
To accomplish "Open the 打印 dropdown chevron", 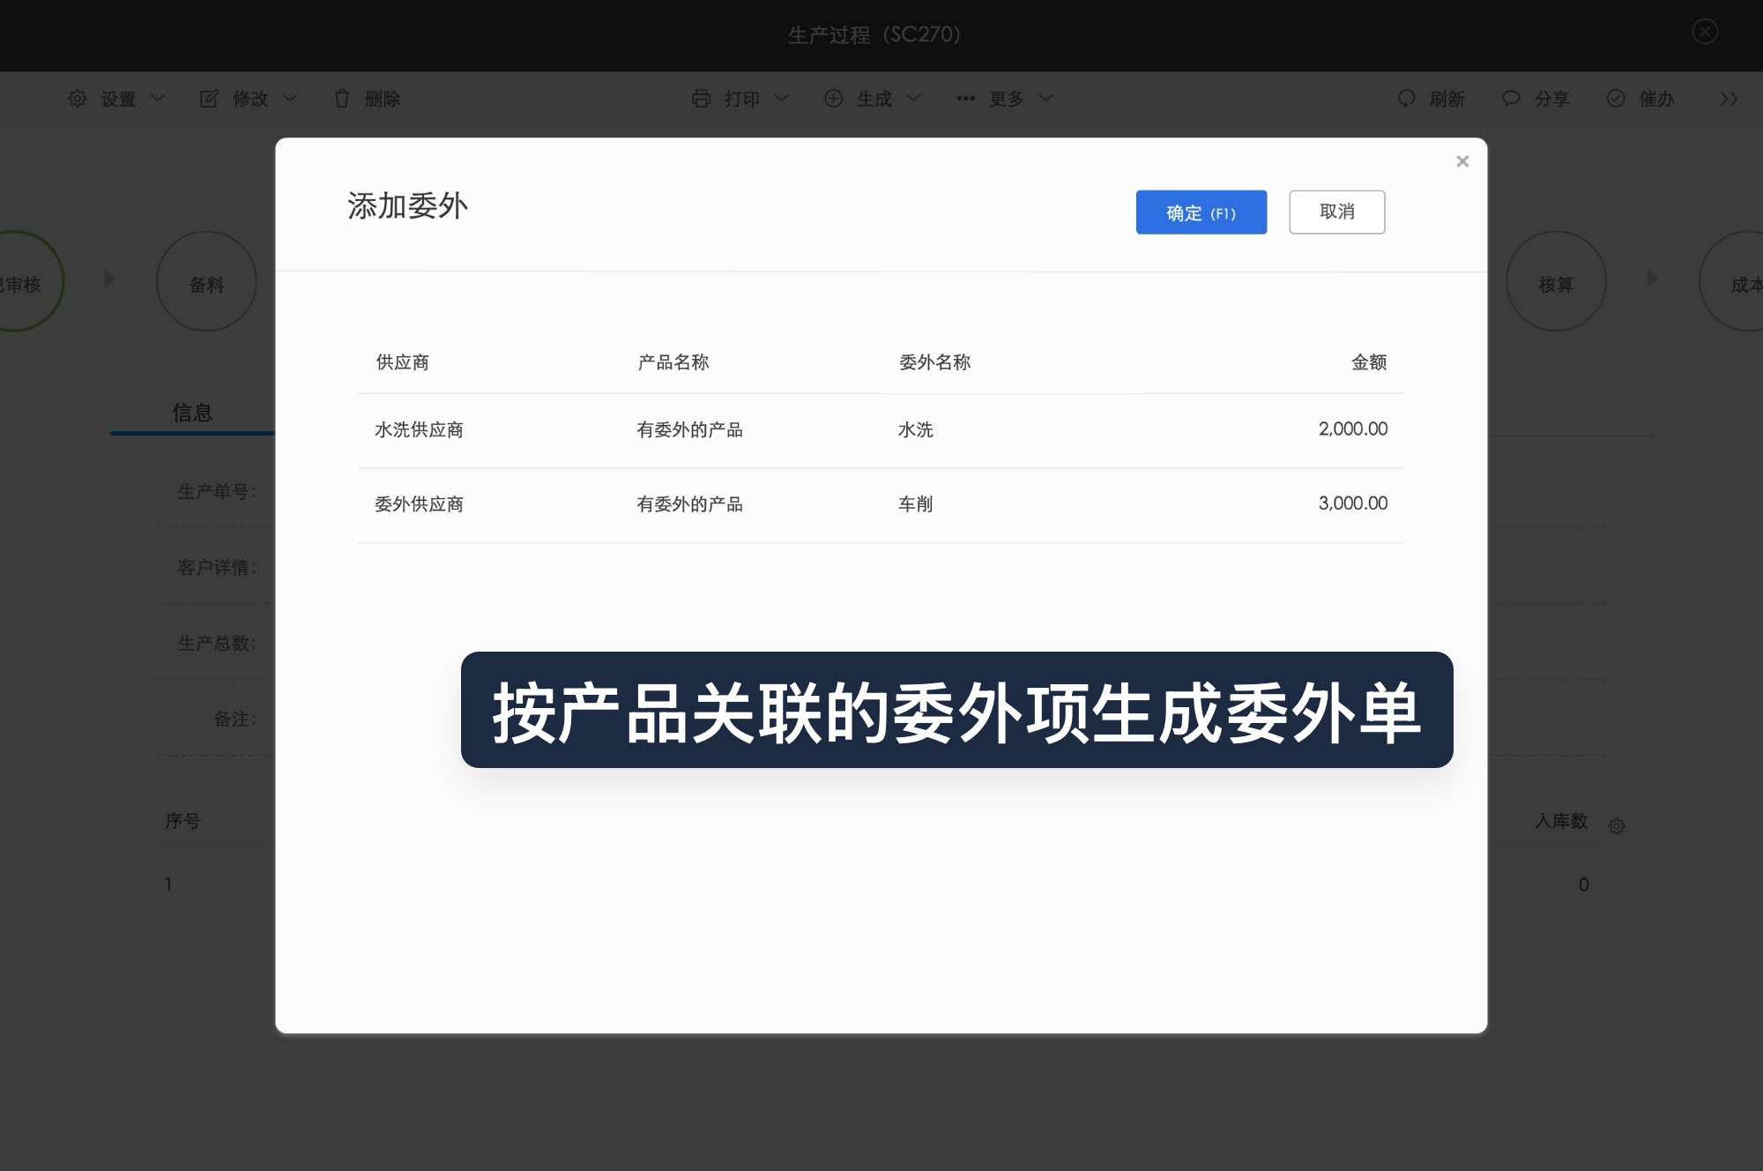I will (x=783, y=99).
